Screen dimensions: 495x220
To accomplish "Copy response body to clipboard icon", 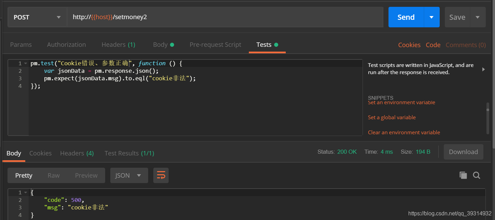I will tap(463, 175).
